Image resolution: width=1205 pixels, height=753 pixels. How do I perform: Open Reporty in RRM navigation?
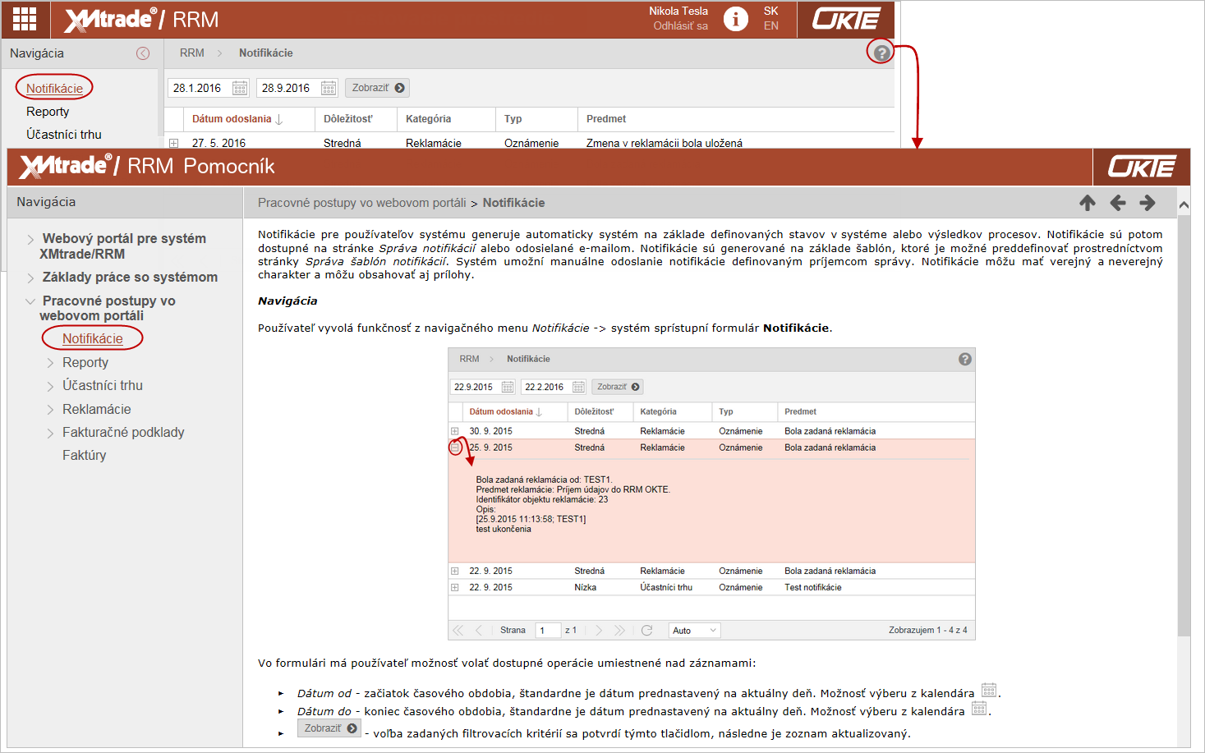[x=48, y=112]
